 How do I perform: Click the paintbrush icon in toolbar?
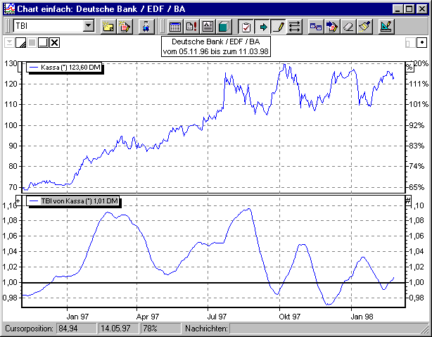point(364,27)
